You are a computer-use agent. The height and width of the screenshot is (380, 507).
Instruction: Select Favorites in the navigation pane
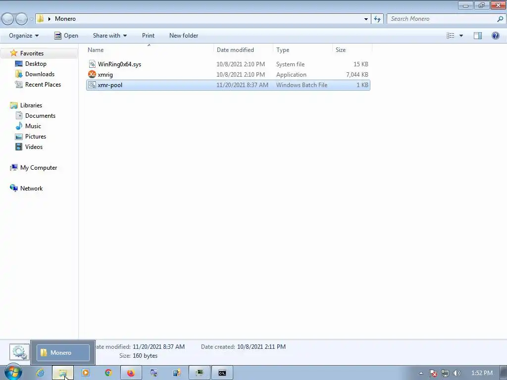[x=32, y=53]
